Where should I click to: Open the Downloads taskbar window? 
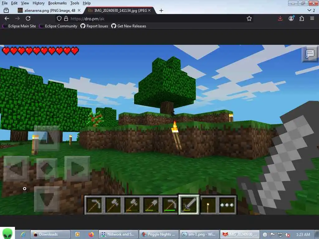tap(50, 234)
